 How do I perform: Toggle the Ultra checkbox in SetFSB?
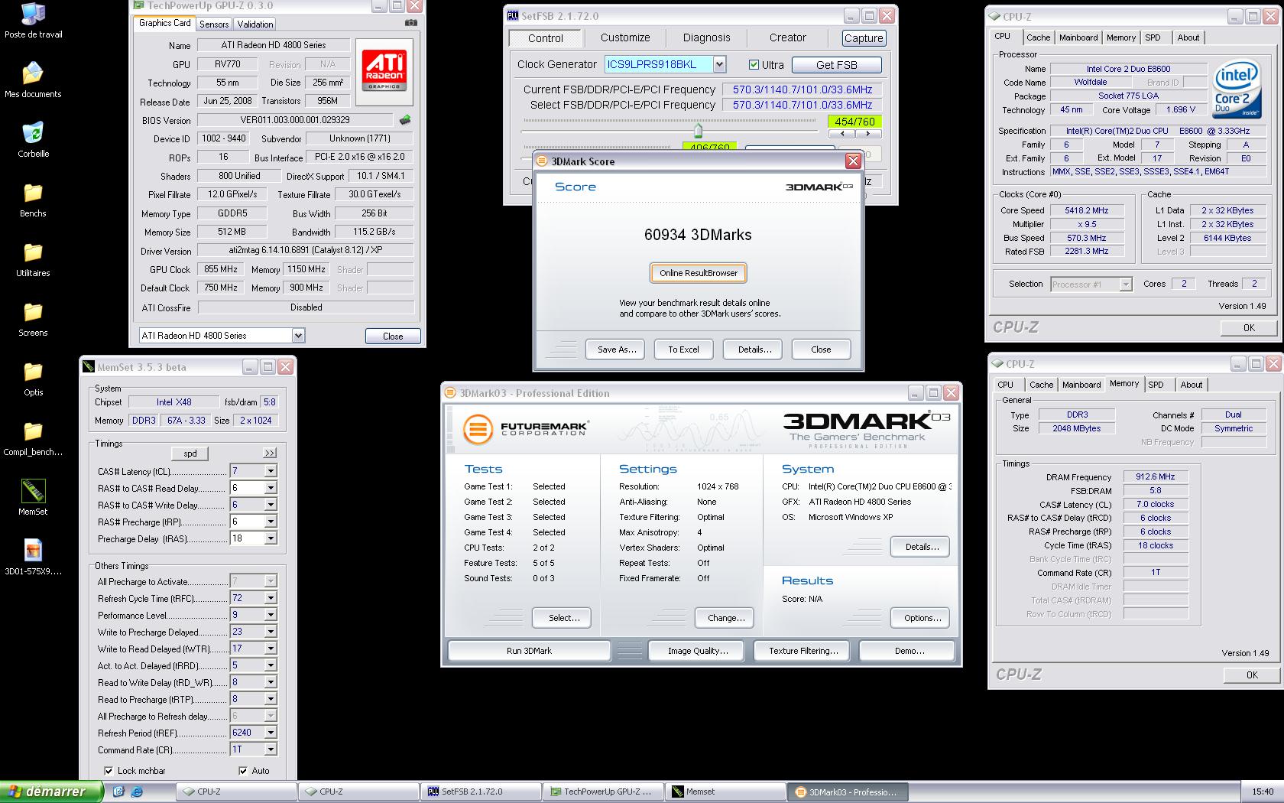754,65
